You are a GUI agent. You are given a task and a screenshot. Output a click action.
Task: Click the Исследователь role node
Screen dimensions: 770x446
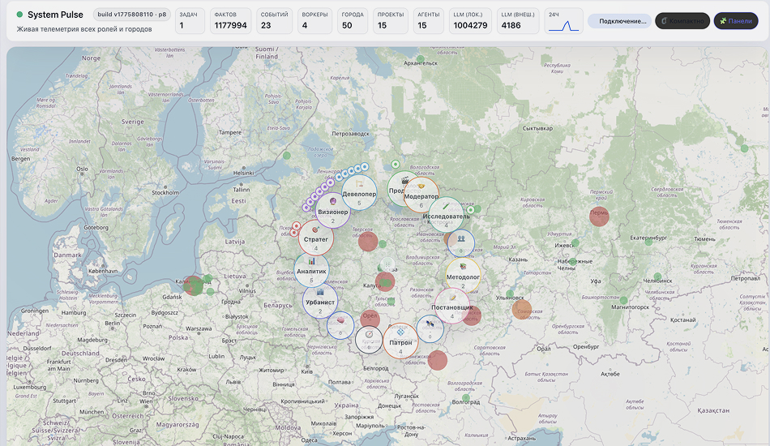tap(446, 215)
